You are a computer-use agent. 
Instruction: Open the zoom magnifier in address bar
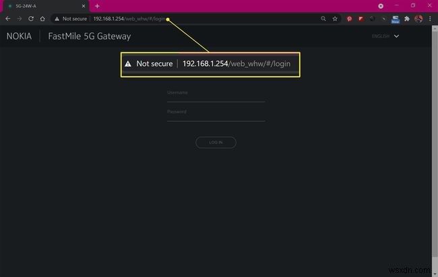(x=323, y=19)
